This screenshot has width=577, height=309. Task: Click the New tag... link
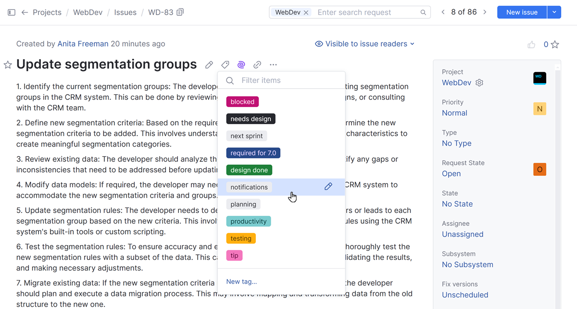point(241,282)
